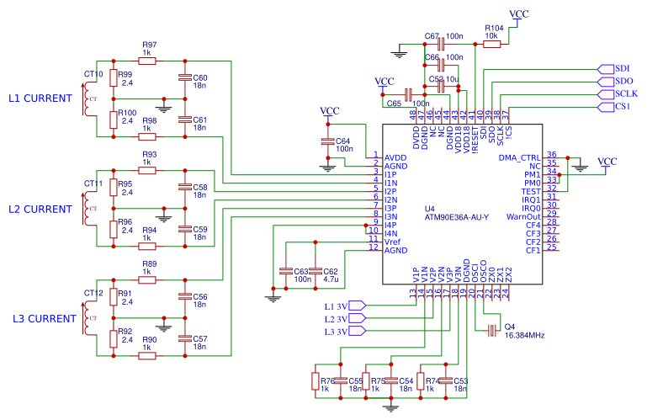Select the SDO net port symbol
The image size is (647, 420).
tap(606, 82)
